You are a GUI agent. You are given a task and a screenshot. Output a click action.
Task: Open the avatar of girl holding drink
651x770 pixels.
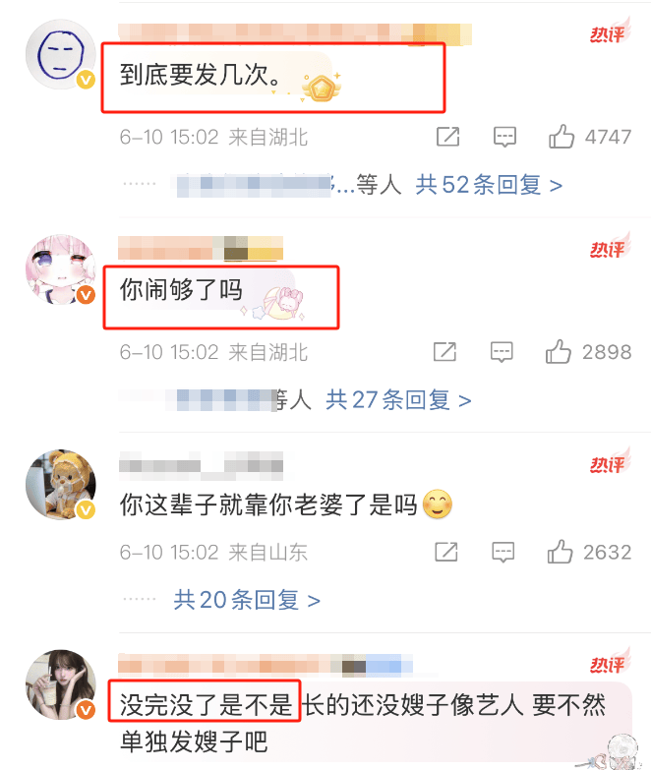pyautogui.click(x=61, y=684)
